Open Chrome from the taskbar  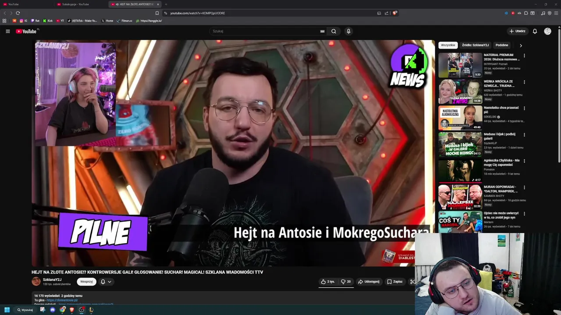pyautogui.click(x=62, y=310)
